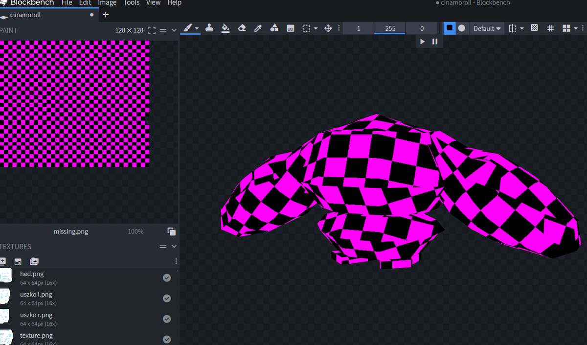The image size is (587, 345).
Task: Select the Fill bucket tool
Action: pyautogui.click(x=226, y=28)
